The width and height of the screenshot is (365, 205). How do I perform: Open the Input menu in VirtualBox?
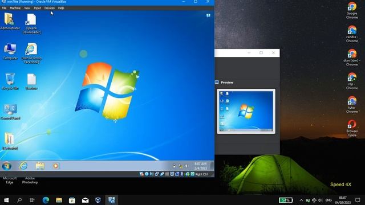tap(37, 8)
